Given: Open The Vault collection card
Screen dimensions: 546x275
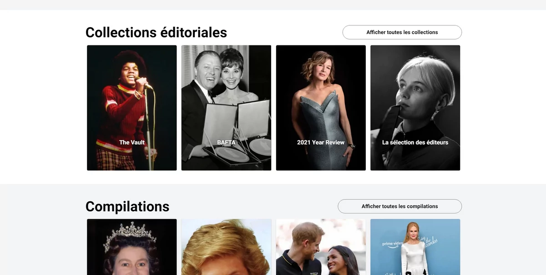Looking at the screenshot, I should point(132,108).
